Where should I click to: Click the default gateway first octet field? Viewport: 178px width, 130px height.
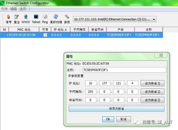click(x=91, y=100)
